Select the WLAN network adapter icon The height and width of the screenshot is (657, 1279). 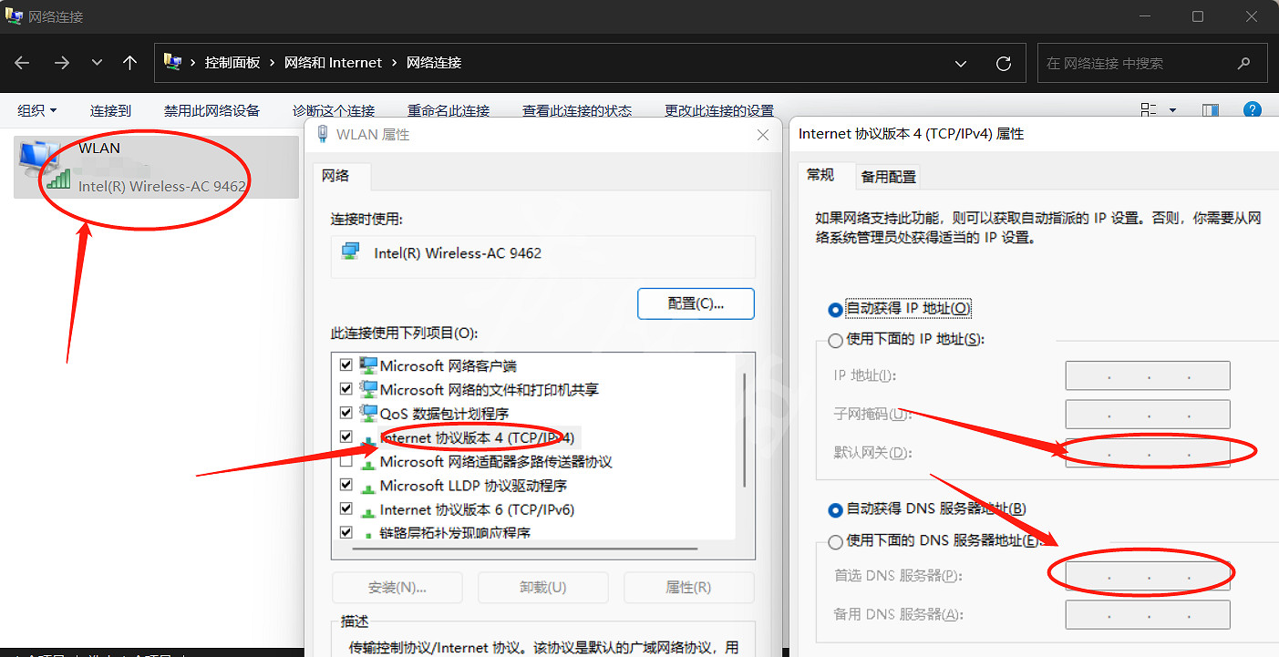click(41, 166)
